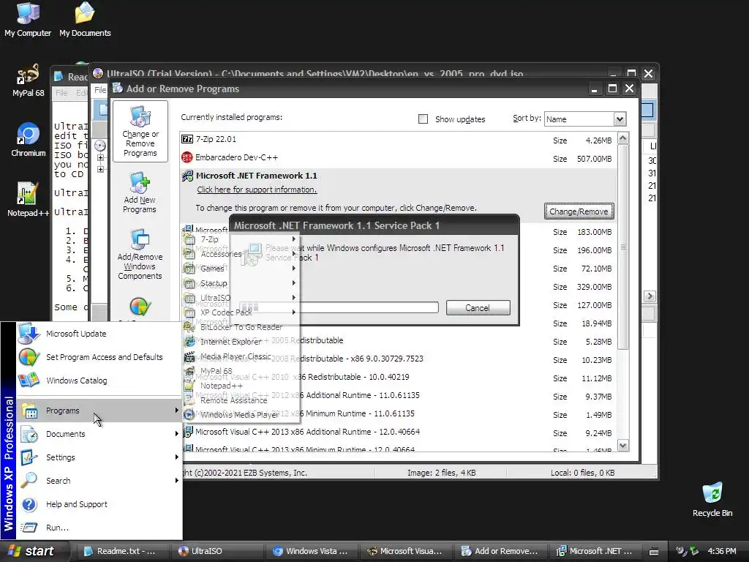This screenshot has height=562, width=749.
Task: Select Add New Programs sidebar icon
Action: point(140,192)
